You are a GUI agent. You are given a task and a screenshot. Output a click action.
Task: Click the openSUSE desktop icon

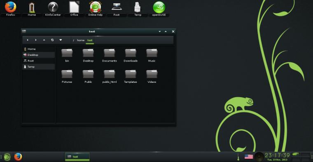tap(159, 9)
